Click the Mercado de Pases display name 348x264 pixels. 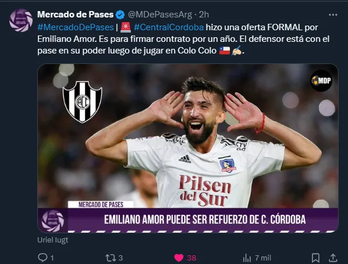coord(76,15)
